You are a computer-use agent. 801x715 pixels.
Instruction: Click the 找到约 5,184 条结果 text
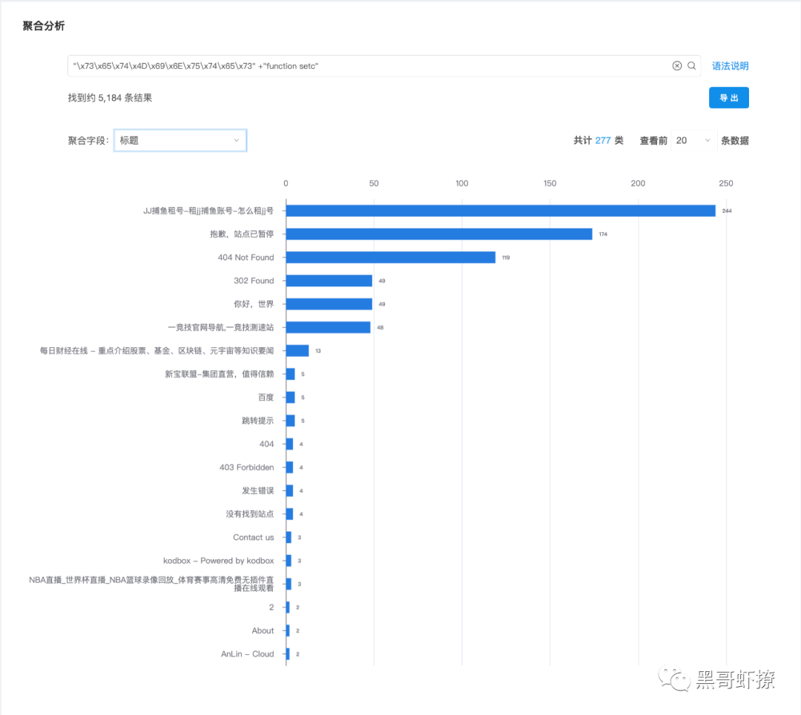[110, 98]
